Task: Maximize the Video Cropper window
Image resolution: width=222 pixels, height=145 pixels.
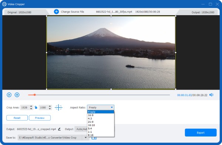Action: (x=211, y=4)
